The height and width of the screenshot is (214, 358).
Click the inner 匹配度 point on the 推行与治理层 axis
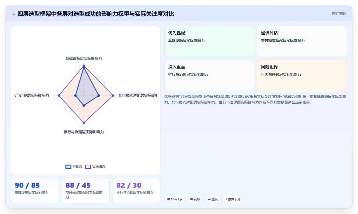click(84, 105)
